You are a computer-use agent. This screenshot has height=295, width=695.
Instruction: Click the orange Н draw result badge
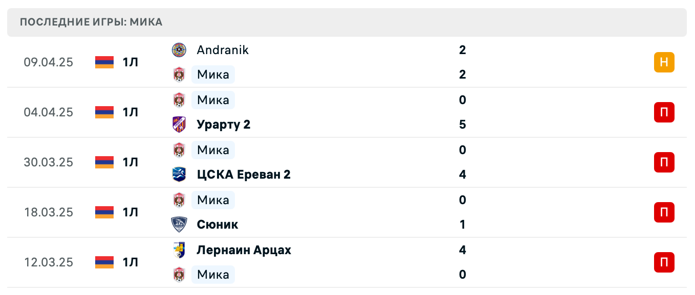(x=664, y=62)
